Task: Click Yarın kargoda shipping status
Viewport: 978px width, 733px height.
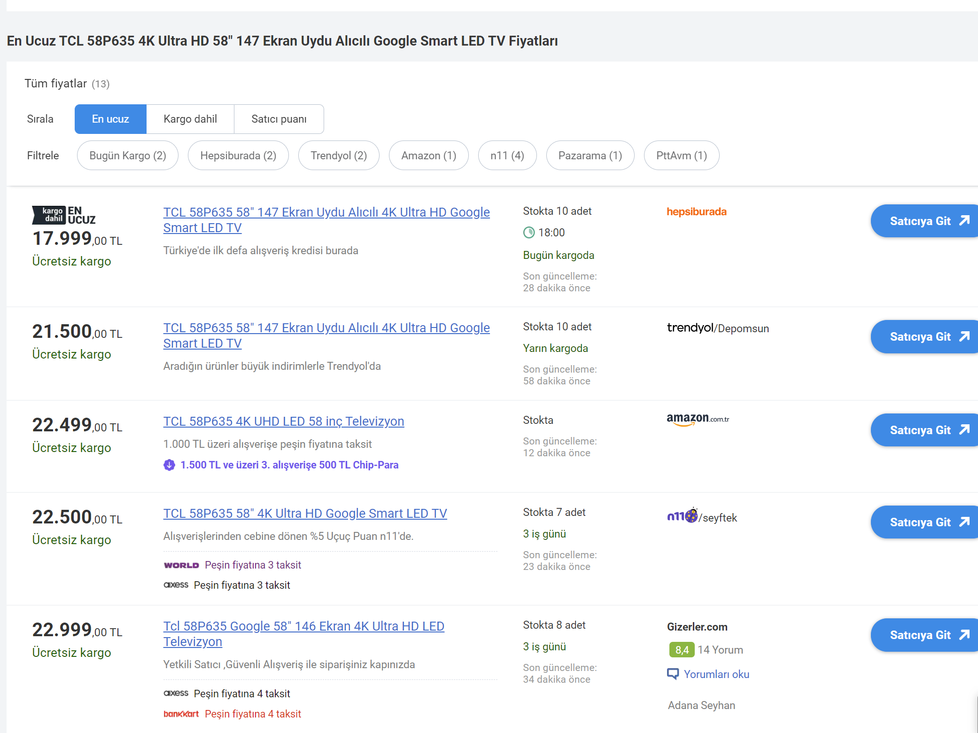Action: (556, 348)
